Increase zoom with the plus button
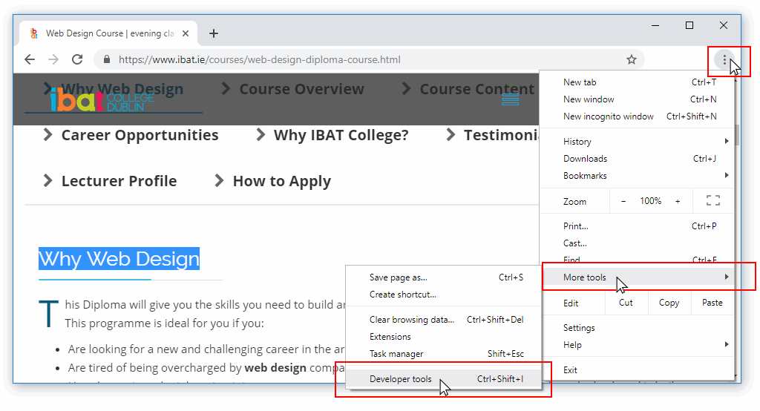760x411 pixels. (x=678, y=201)
